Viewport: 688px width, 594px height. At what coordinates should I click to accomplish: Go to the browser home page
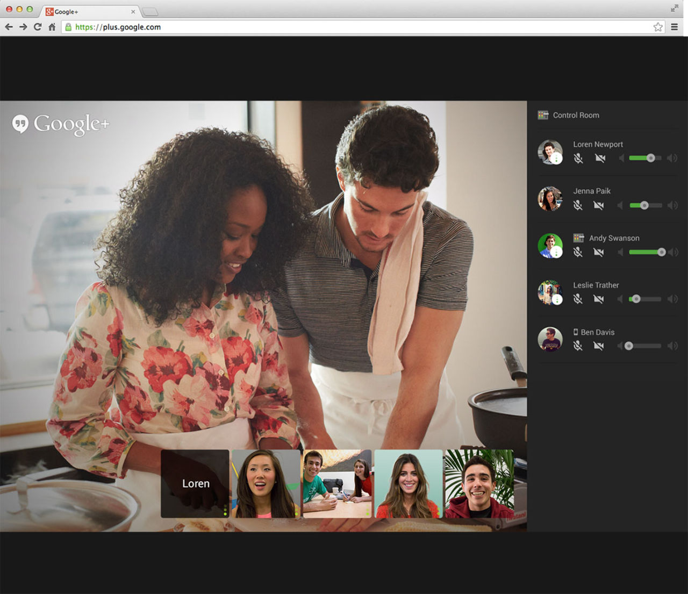(52, 27)
